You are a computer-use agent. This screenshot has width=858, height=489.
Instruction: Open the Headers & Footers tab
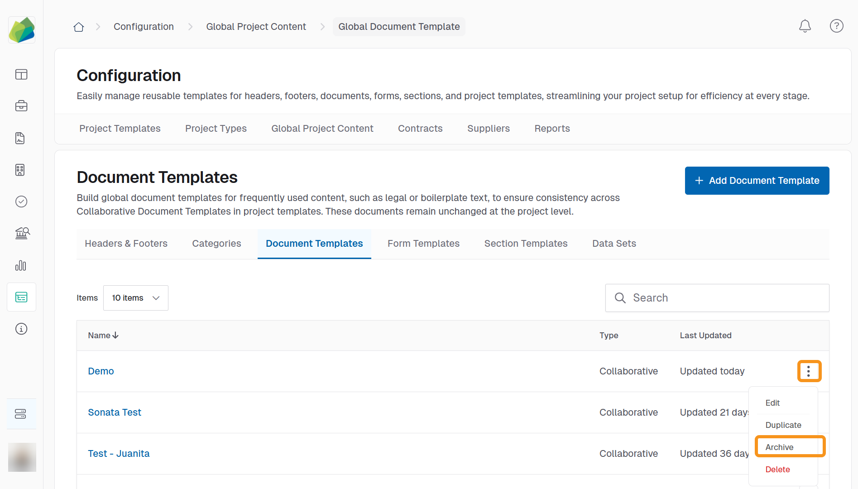point(126,244)
